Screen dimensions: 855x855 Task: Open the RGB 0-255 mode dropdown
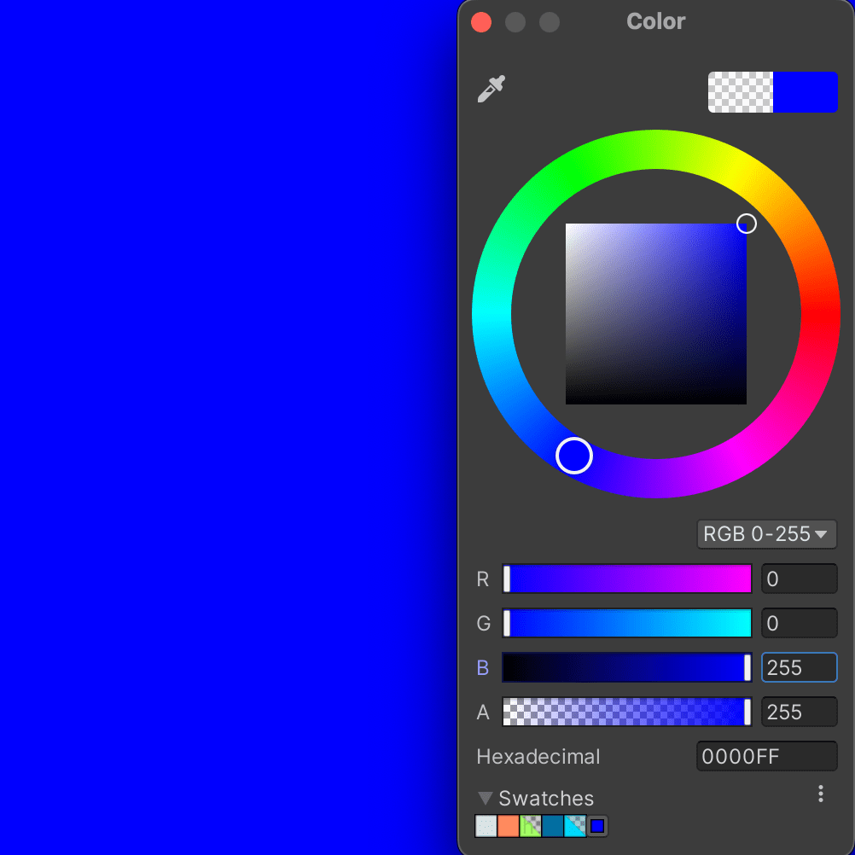[766, 534]
